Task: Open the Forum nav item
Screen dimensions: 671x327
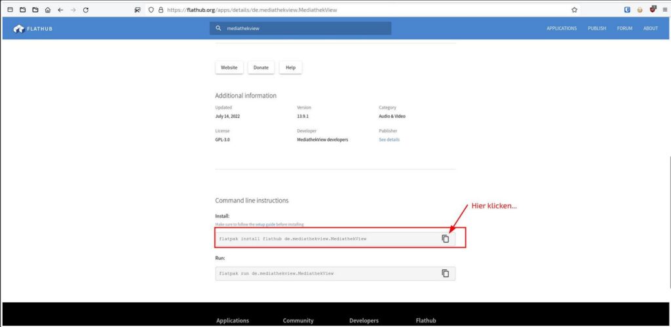Action: (624, 28)
